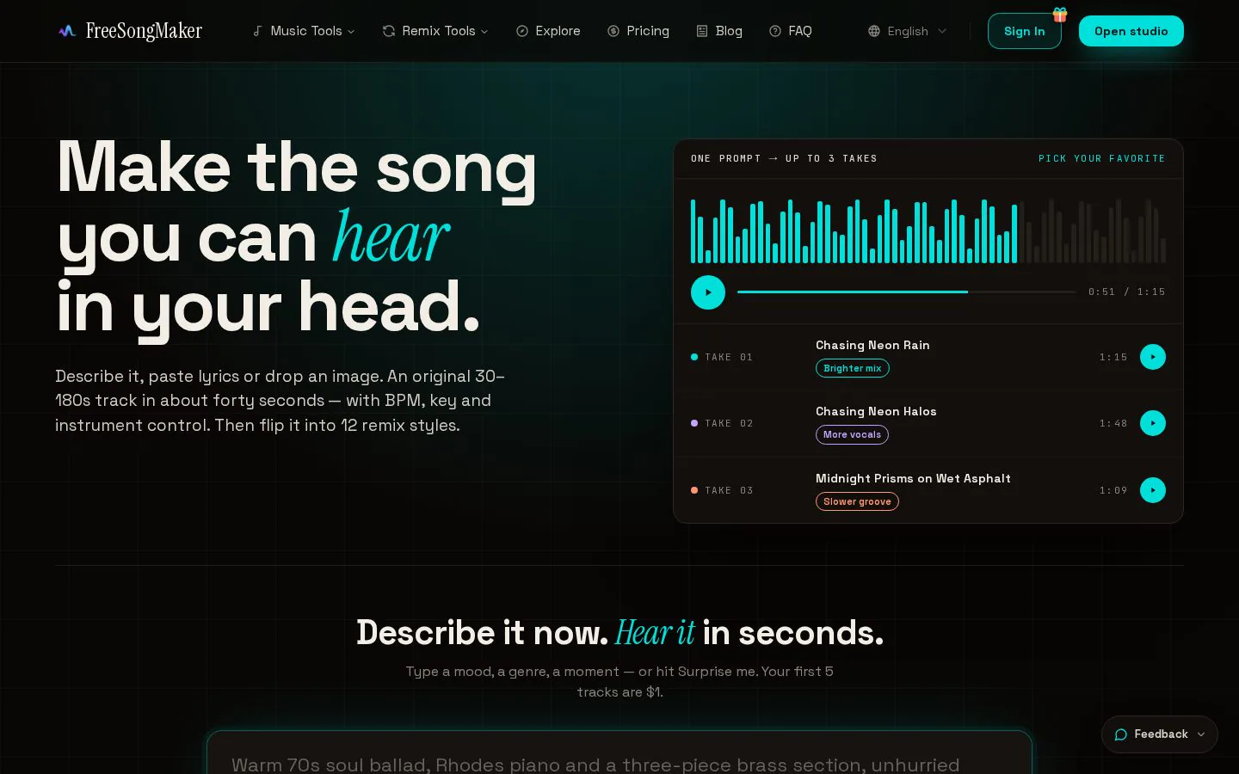
Task: Click the TAKE 02 label
Action: click(729, 423)
